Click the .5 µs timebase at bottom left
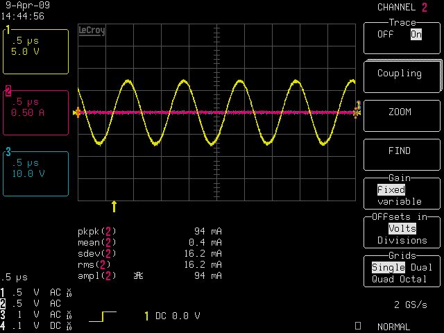The width and height of the screenshot is (444, 333). (14, 277)
